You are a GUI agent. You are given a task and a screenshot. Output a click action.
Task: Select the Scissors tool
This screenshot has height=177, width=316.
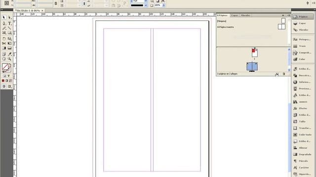tap(4, 43)
